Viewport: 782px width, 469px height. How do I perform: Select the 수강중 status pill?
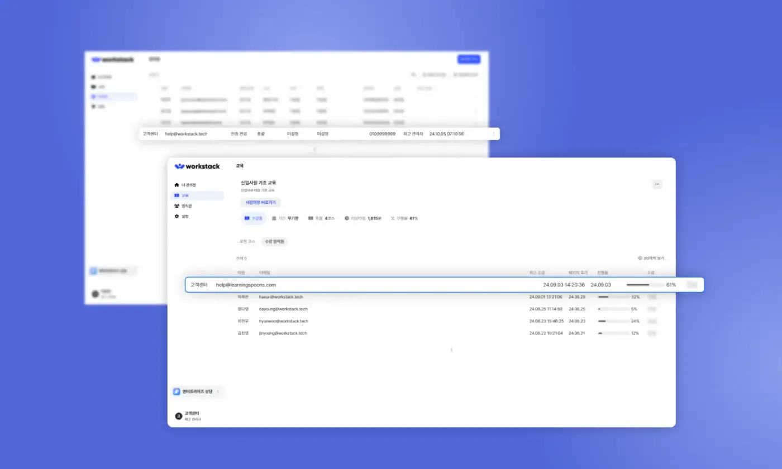(254, 218)
